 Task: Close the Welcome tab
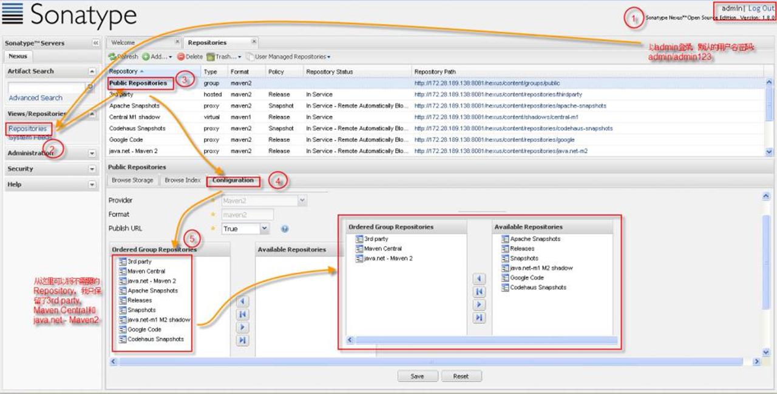[177, 42]
